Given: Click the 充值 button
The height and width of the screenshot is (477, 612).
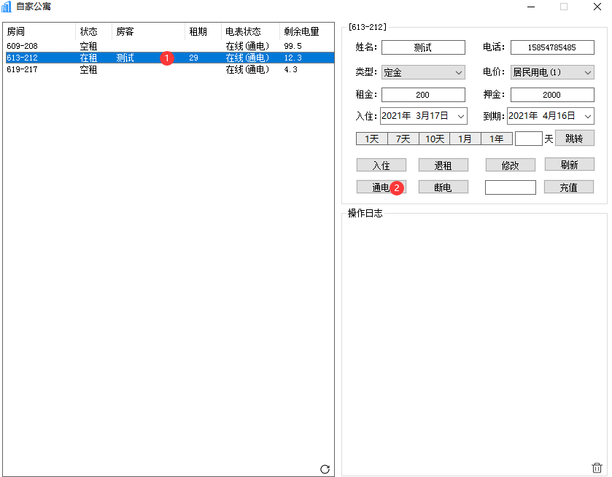Looking at the screenshot, I should coord(569,187).
